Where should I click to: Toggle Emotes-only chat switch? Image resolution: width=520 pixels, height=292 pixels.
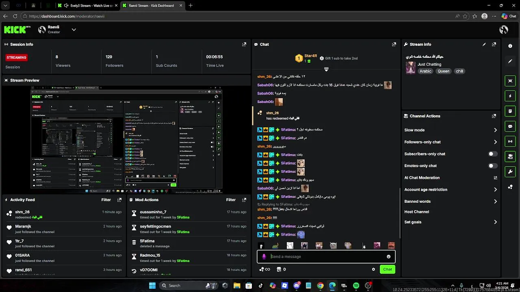(492, 165)
